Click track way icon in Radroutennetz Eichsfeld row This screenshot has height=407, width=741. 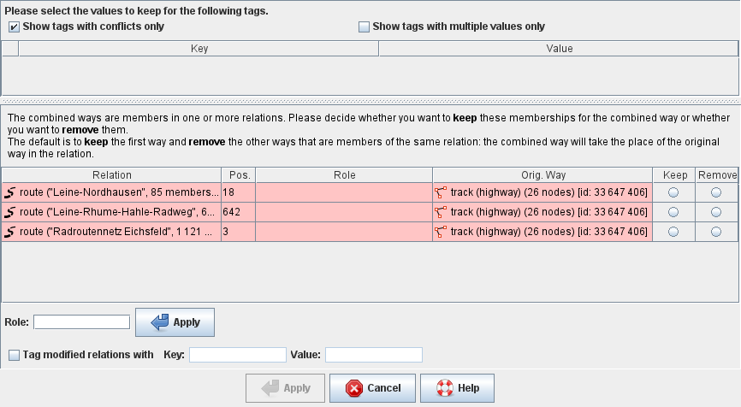coord(442,232)
